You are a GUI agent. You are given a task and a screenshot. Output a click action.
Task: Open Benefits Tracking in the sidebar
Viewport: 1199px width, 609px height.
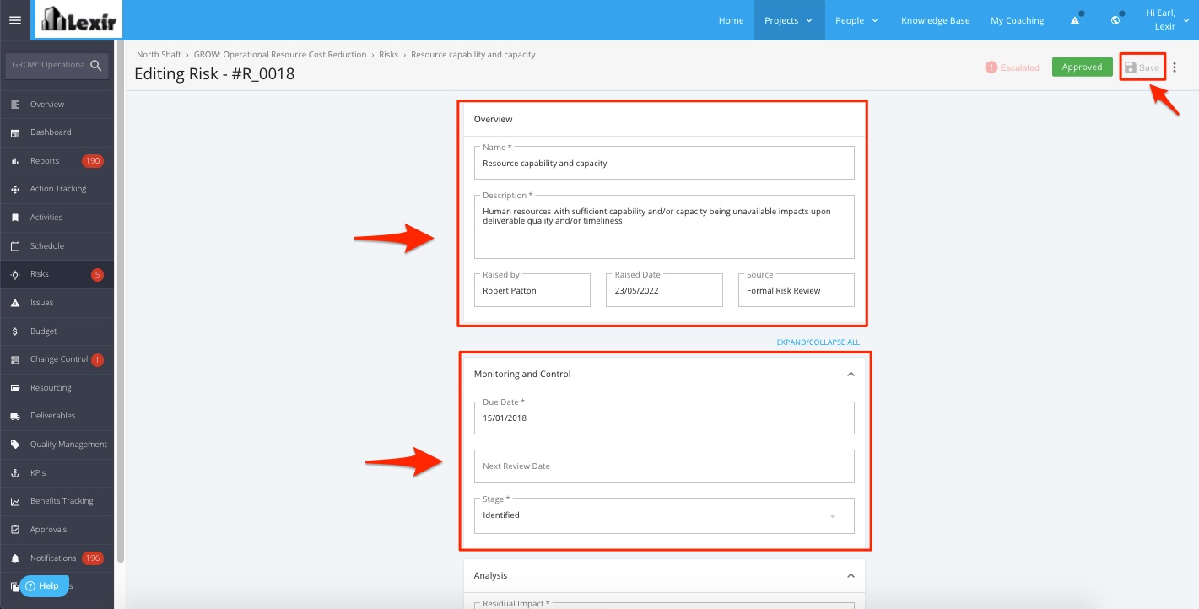(x=57, y=501)
